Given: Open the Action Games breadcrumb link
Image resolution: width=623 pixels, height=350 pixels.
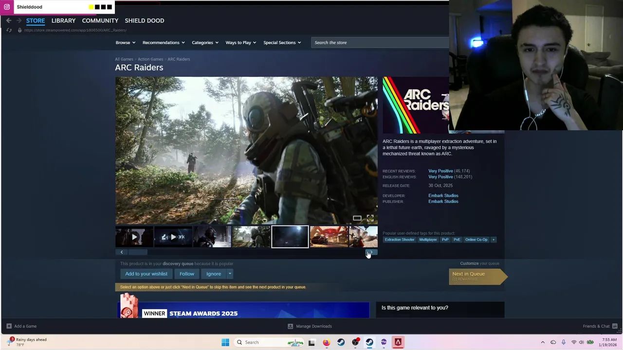Looking at the screenshot, I should point(150,59).
